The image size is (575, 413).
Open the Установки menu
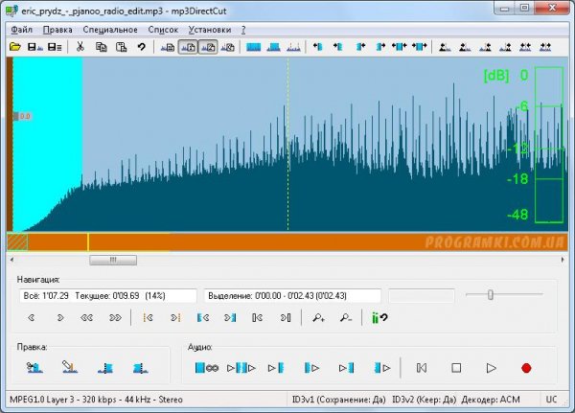210,30
